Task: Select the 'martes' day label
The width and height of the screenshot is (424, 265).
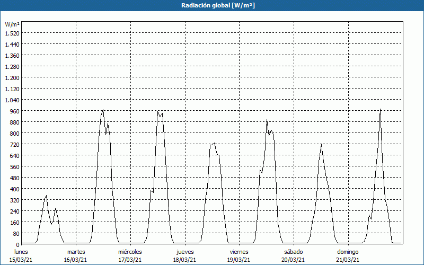Action: point(76,252)
